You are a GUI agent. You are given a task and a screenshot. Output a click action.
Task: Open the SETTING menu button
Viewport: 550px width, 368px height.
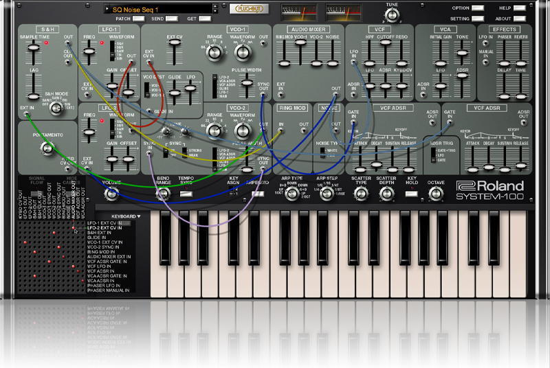pyautogui.click(x=478, y=19)
